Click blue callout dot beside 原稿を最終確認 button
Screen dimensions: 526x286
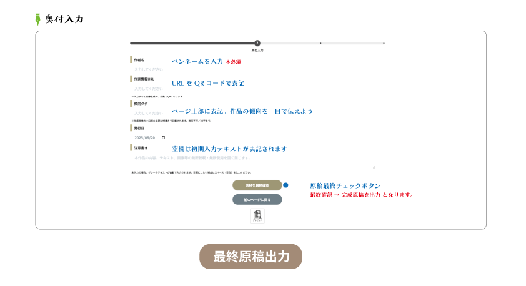285,185
